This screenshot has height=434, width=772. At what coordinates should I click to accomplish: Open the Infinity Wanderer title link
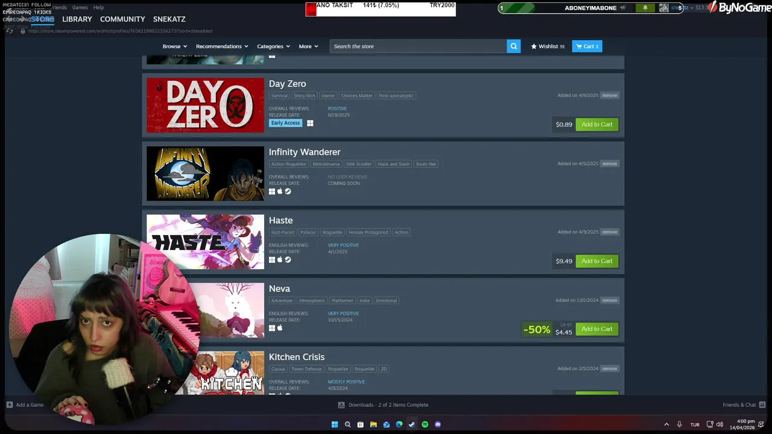coord(305,152)
